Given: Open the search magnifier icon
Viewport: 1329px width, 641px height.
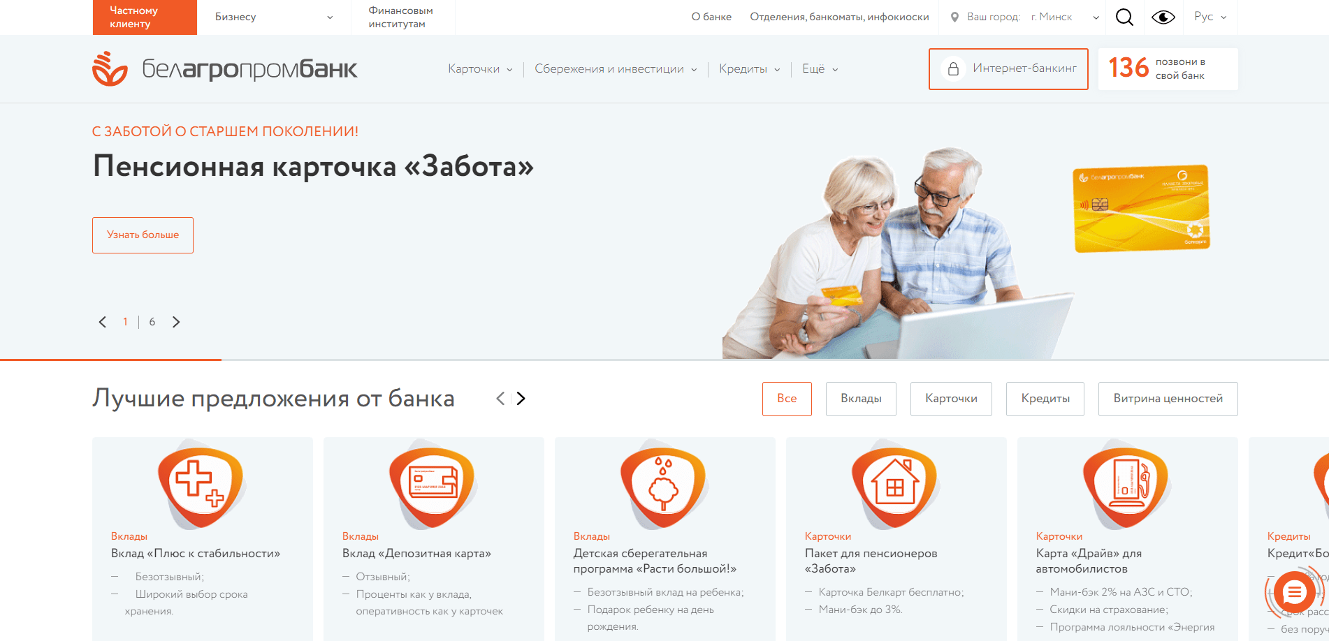Looking at the screenshot, I should click(1124, 17).
